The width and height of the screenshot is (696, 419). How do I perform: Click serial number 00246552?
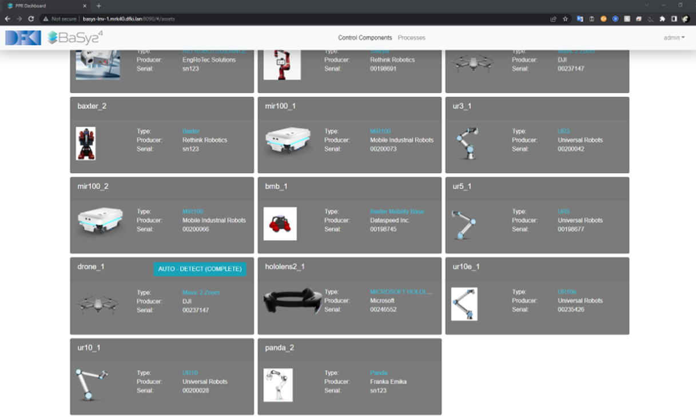click(x=383, y=309)
